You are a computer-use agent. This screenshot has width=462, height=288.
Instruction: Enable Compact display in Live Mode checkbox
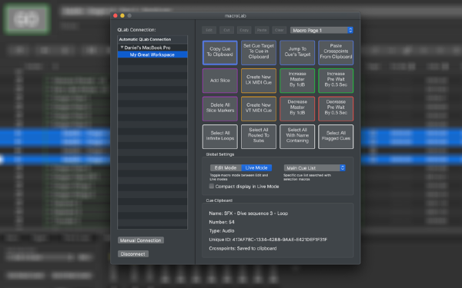point(212,186)
